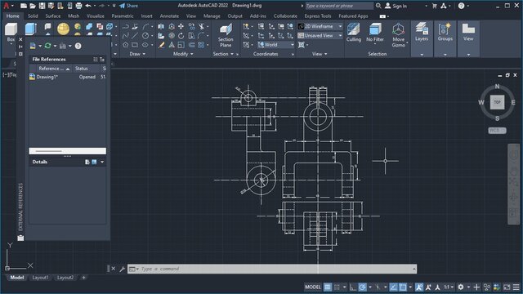Viewport: 523px width, 294px height.
Task: Click the File References horizontal scrollbar
Action: click(x=67, y=151)
